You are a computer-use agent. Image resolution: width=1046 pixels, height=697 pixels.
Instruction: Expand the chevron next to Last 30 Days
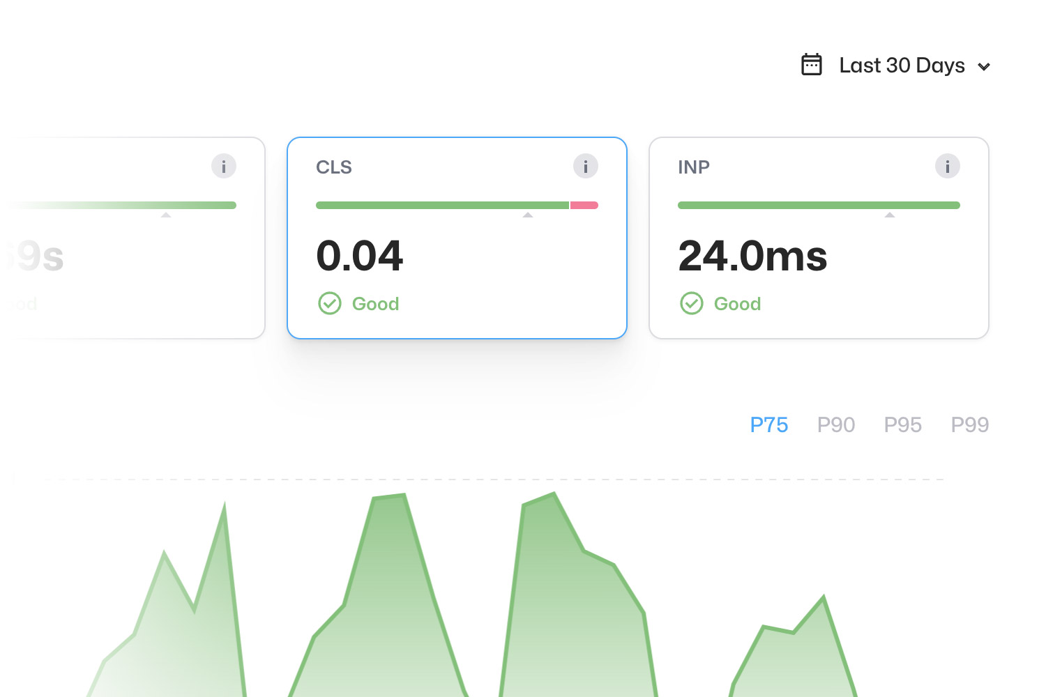[x=984, y=67]
